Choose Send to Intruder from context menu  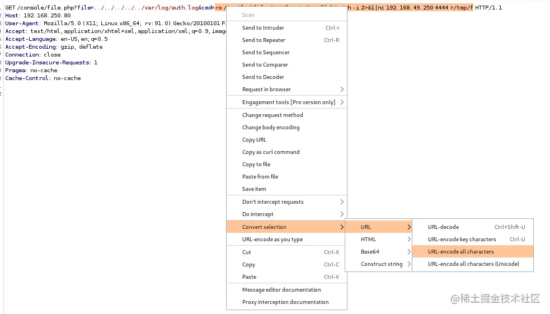pos(286,28)
